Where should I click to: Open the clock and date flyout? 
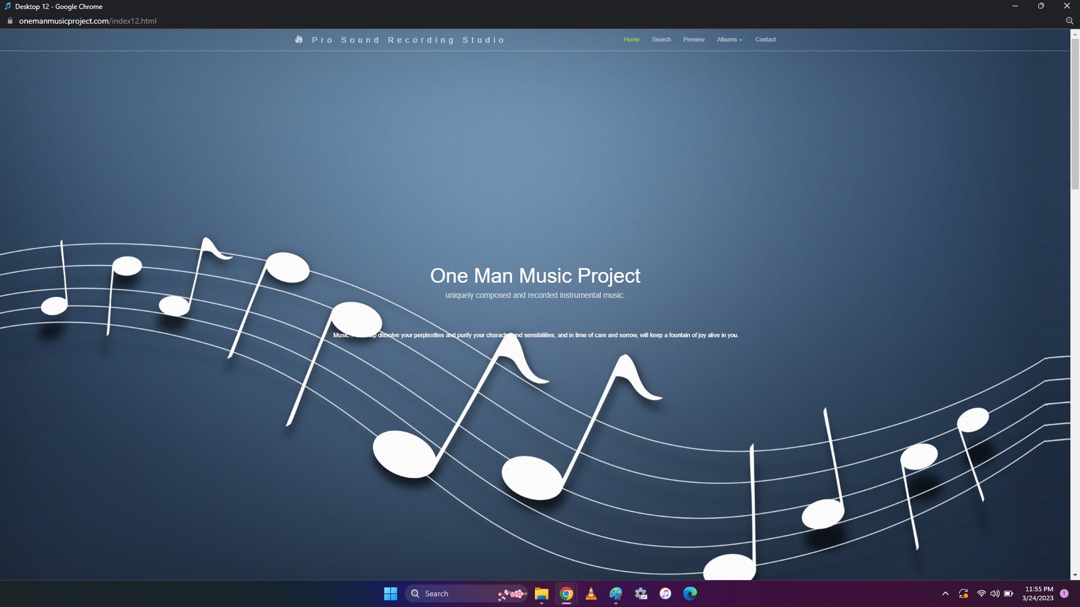(x=1038, y=594)
